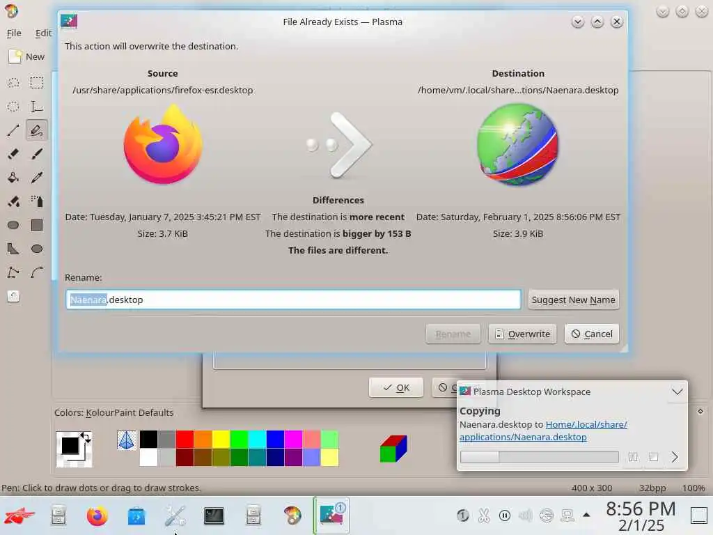
Task: Select the Flood Fill bucket tool
Action: [13, 178]
